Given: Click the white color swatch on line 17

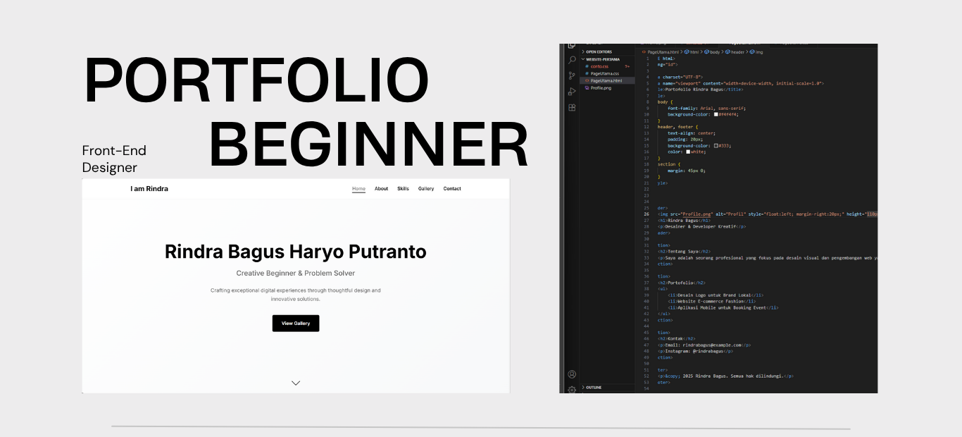Looking at the screenshot, I should pos(688,152).
